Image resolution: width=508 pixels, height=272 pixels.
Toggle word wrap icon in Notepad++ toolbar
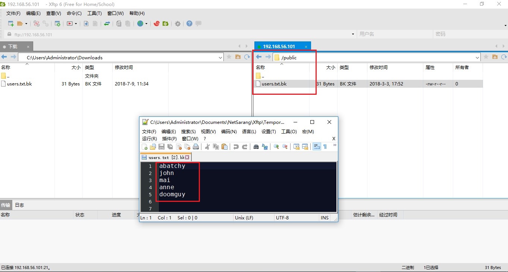[317, 147]
